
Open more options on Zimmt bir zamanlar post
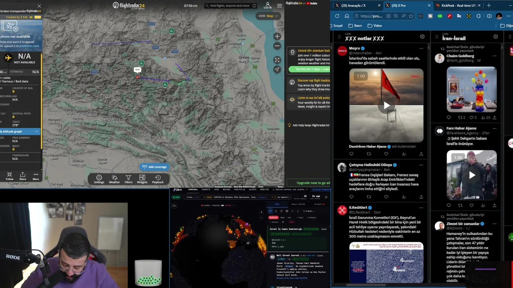(x=495, y=224)
